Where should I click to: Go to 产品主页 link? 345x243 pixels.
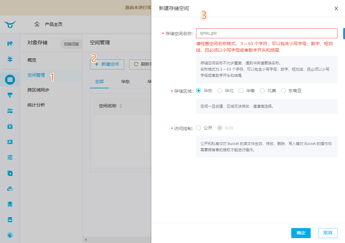(53, 24)
